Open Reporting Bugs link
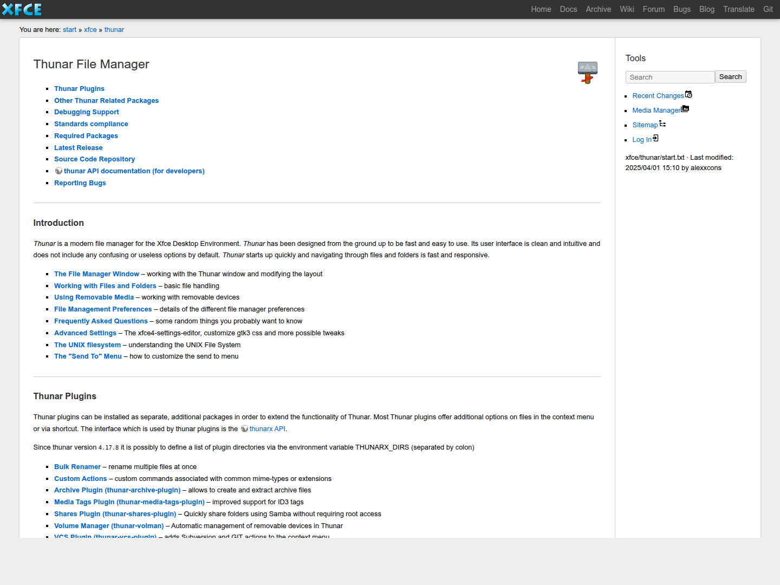Screen dimensions: 780x585 [80, 183]
